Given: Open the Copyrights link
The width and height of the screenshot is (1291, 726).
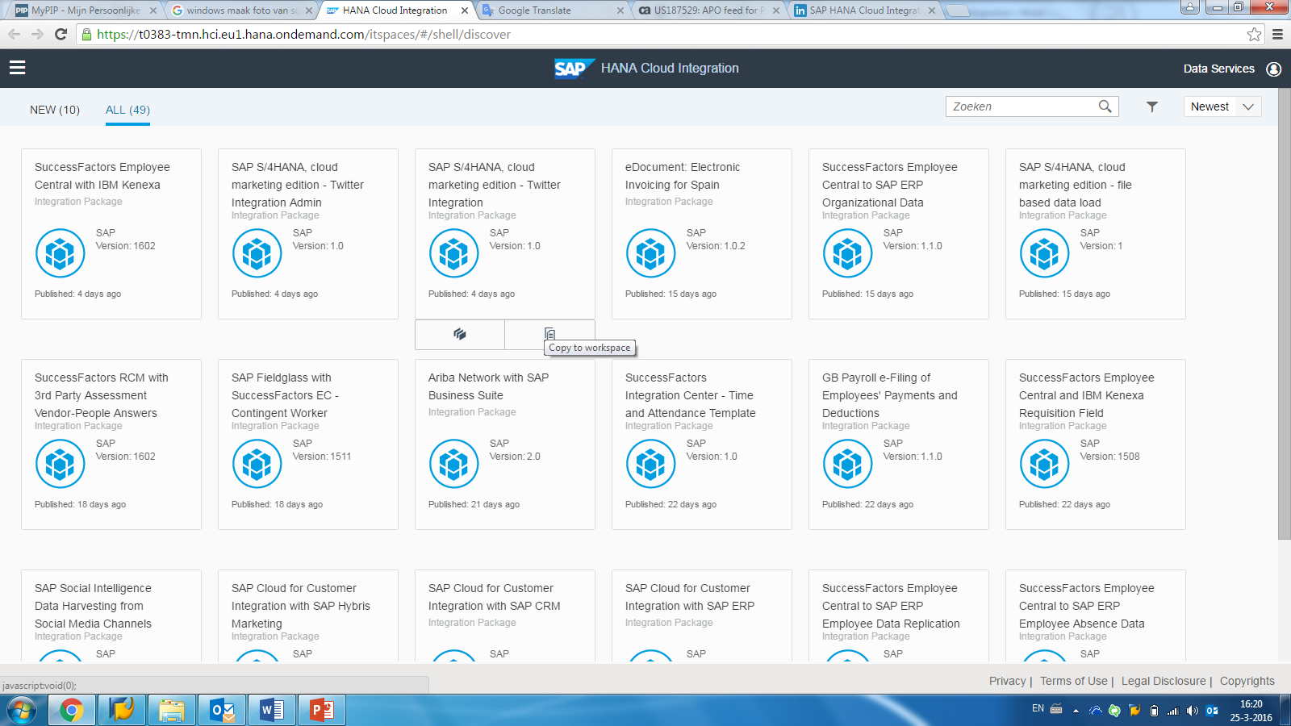Looking at the screenshot, I should (x=1247, y=681).
